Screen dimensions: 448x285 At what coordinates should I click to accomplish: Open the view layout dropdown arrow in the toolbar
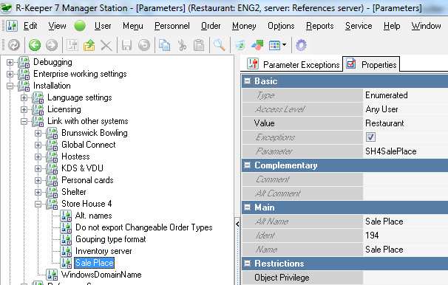click(x=284, y=45)
